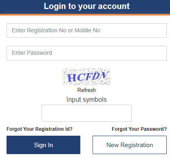
Task: Activate the password entry box
Action: [x=86, y=53]
